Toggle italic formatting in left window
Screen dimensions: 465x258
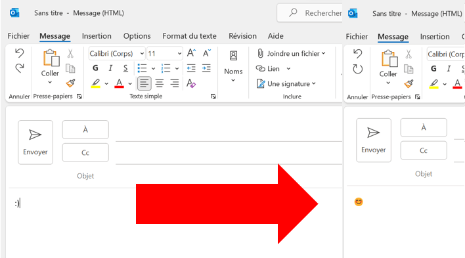[x=110, y=68]
